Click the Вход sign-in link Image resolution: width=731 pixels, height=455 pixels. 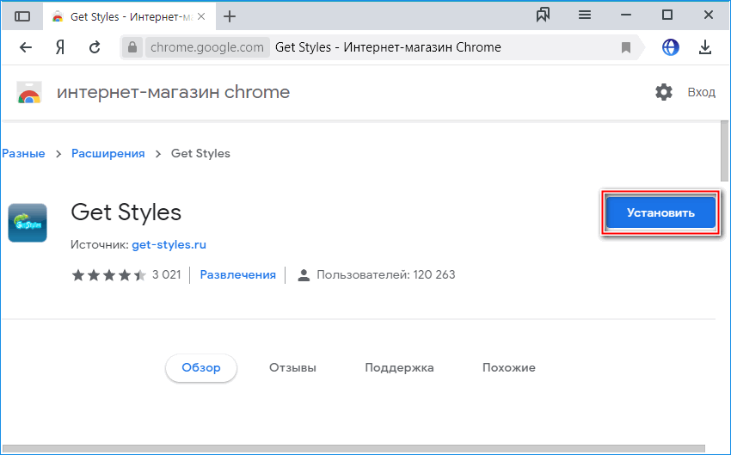point(701,92)
